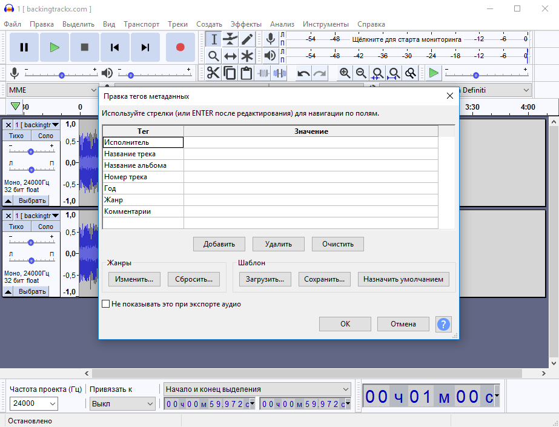Toggle 'Не показывать это при экспорте аудио' checkbox
Screen dimensions: 559x427
(x=106, y=303)
